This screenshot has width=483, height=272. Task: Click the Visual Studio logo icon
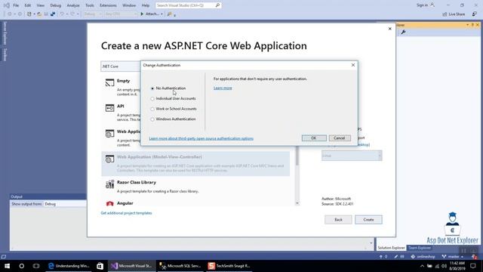pos(6,5)
